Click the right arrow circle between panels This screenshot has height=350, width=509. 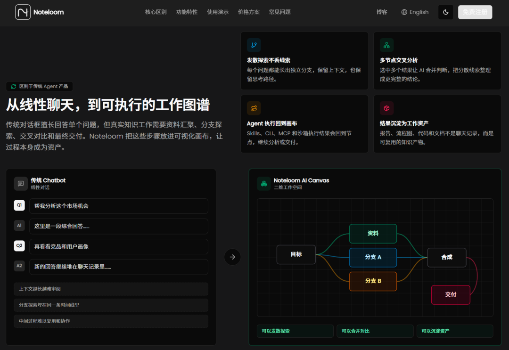click(232, 257)
